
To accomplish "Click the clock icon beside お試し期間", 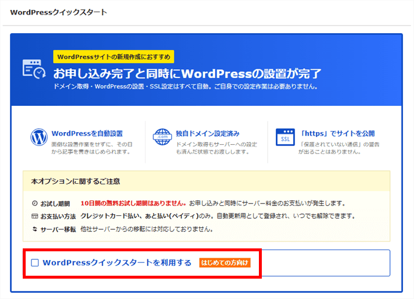I will click(x=34, y=204).
